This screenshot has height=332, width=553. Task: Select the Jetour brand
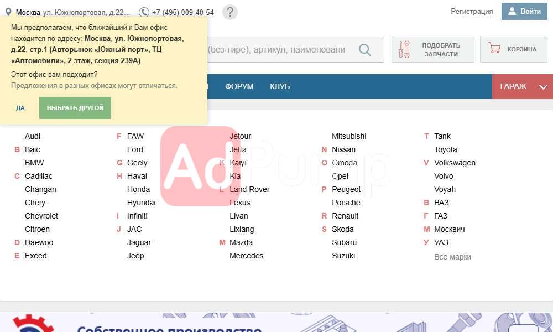coord(240,136)
